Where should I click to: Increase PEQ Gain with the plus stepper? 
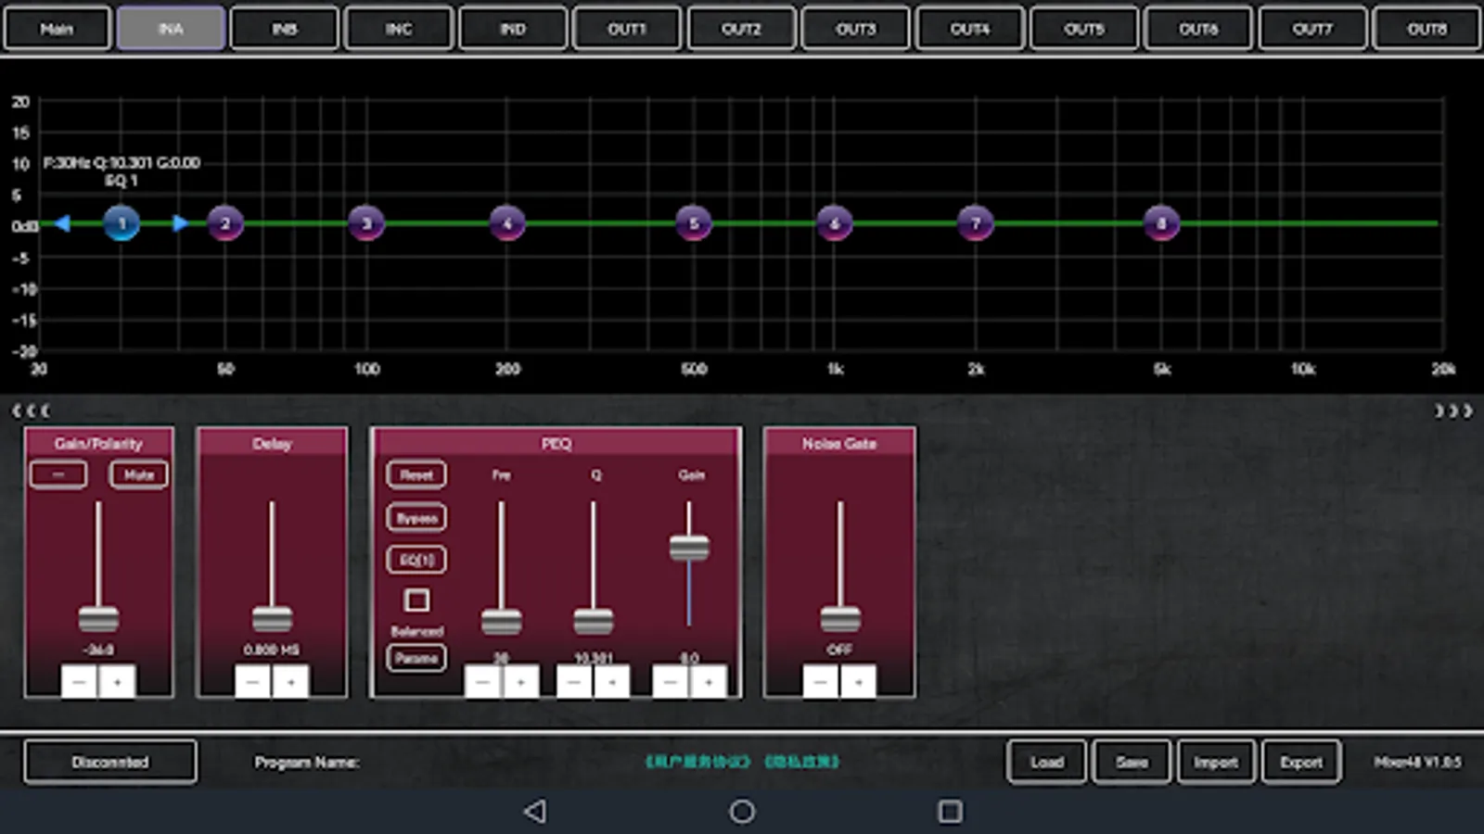coord(709,682)
